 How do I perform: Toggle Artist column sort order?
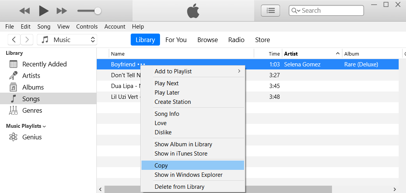312,54
